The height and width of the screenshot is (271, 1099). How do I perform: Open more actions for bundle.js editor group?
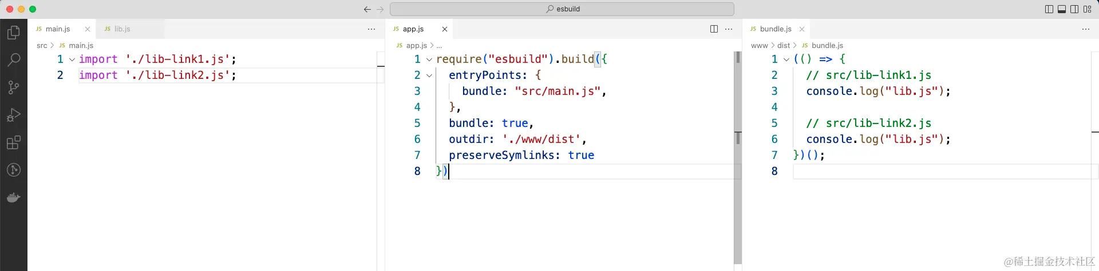coord(1086,29)
